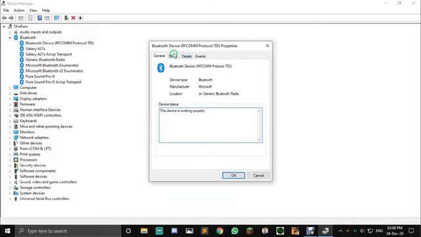
Task: Click the taskbar search box
Action: click(x=68, y=231)
